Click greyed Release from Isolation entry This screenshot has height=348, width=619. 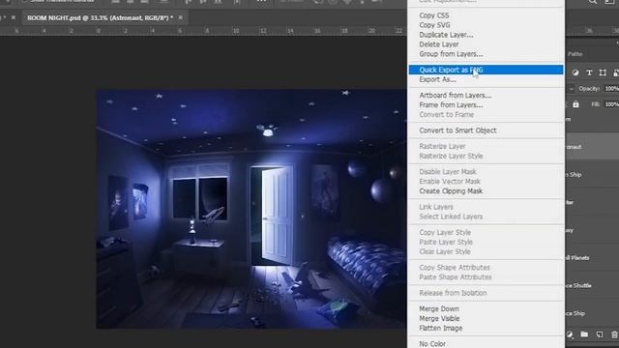453,293
